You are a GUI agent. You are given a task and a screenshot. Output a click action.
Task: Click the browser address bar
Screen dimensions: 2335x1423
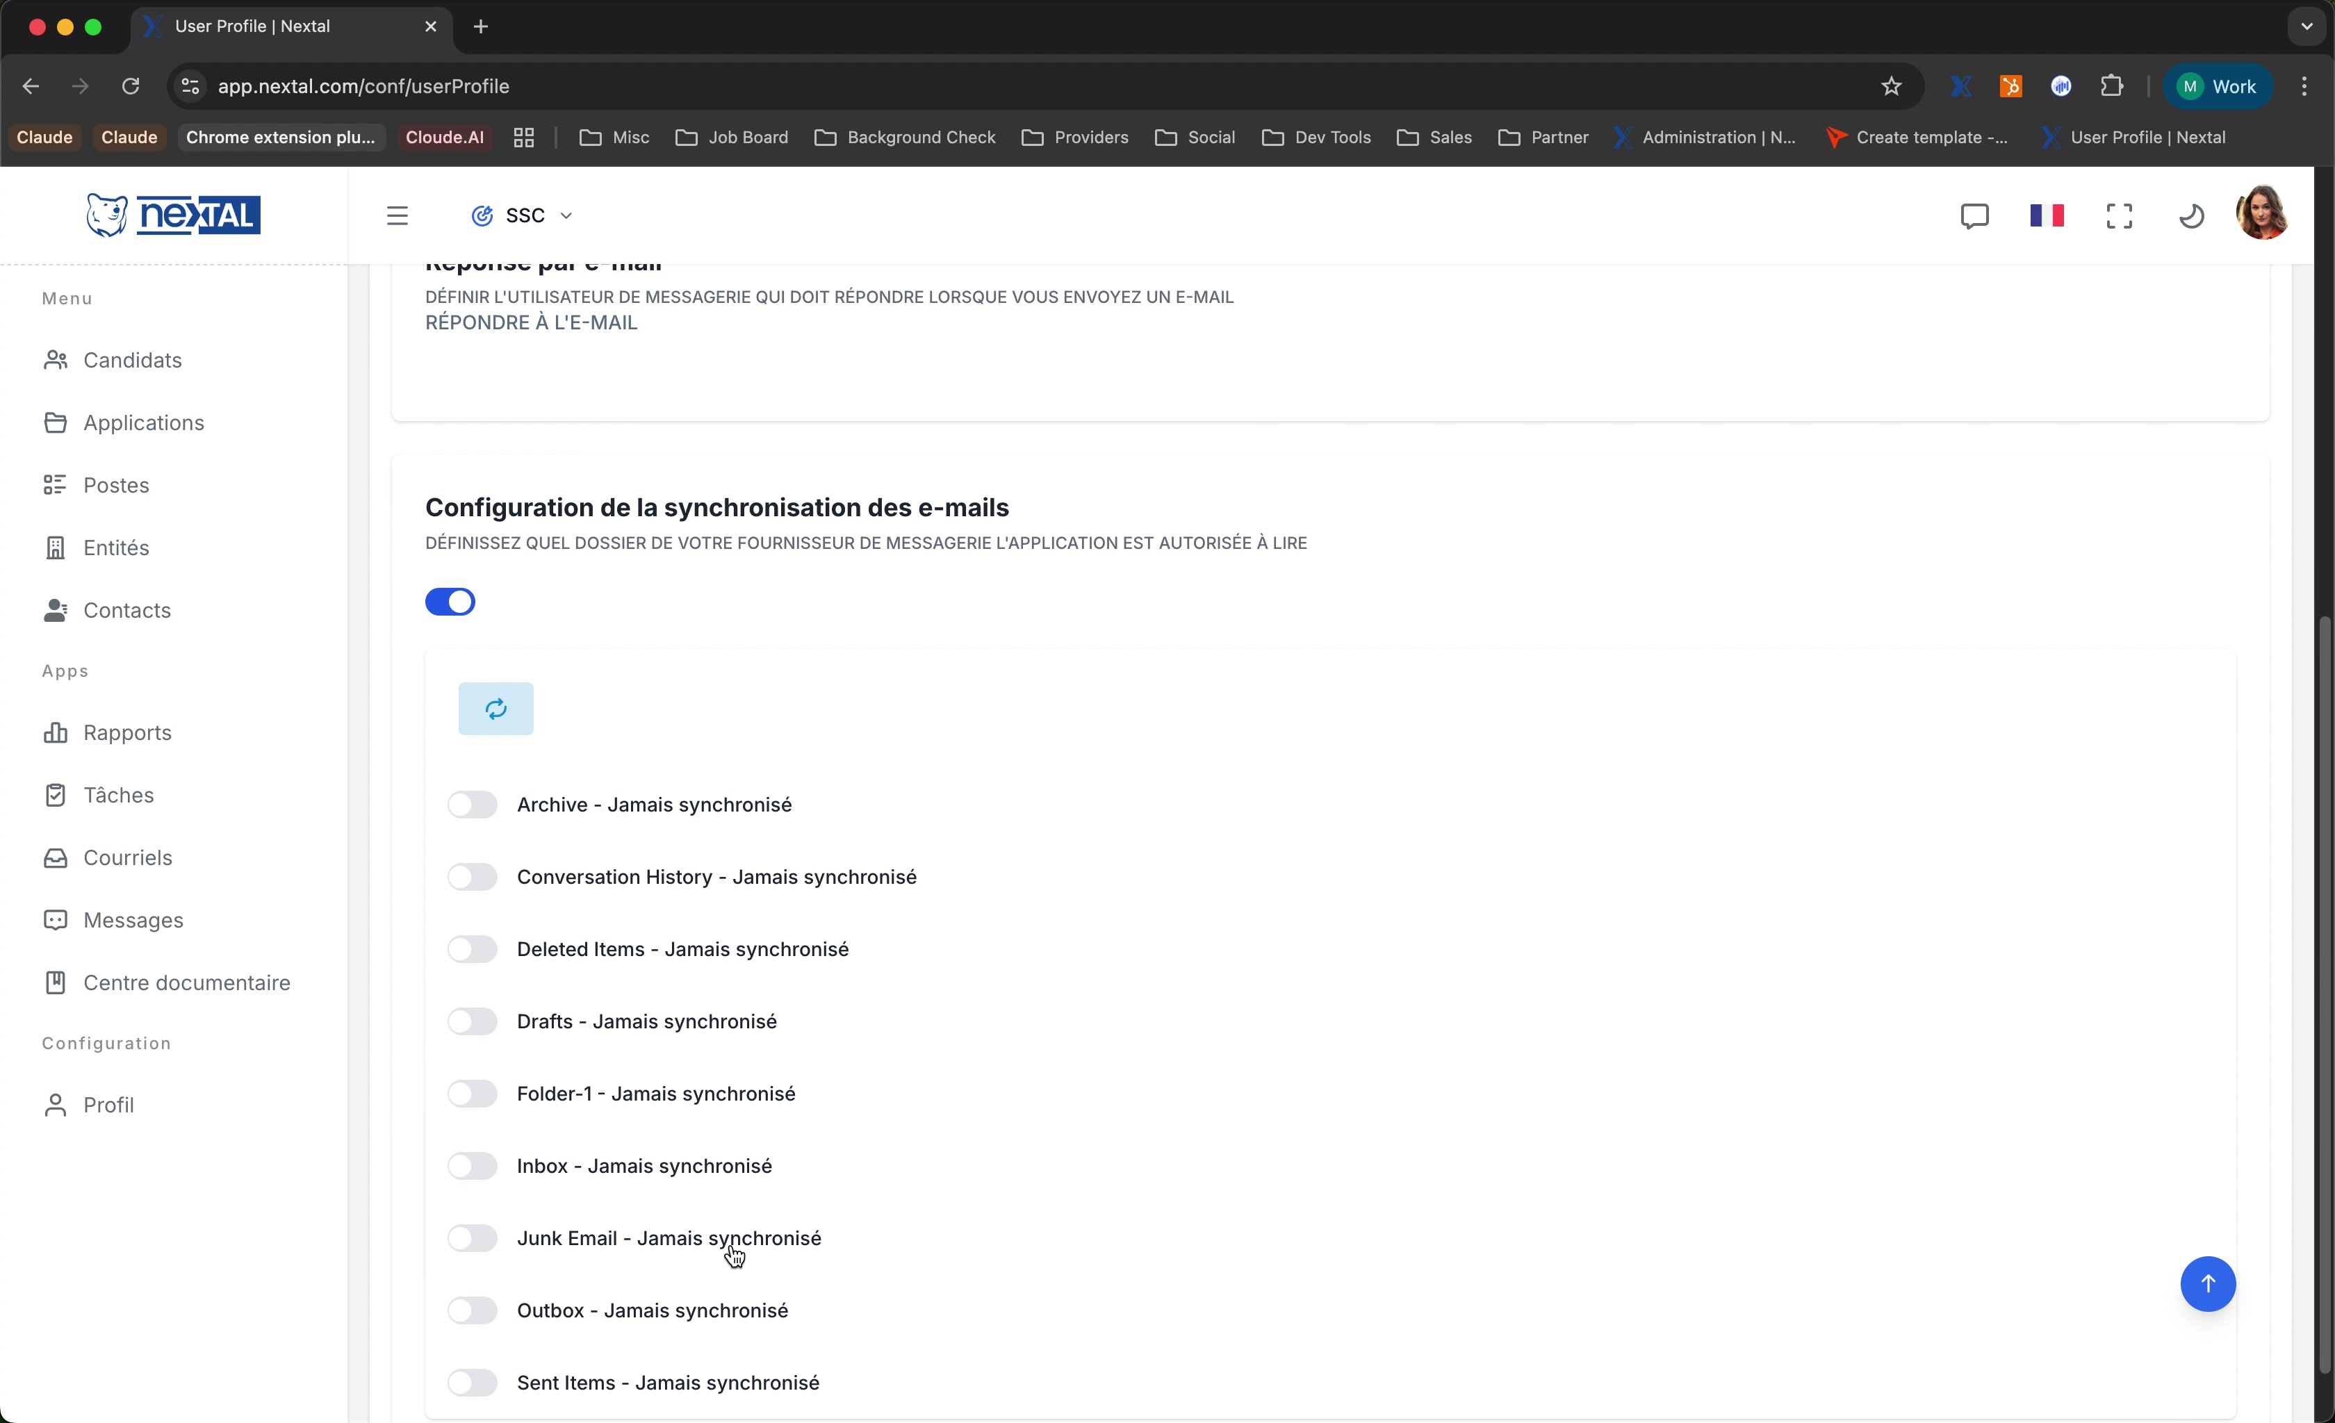point(568,85)
